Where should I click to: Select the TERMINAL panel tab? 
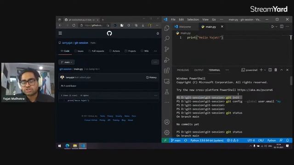pyautogui.click(x=214, y=70)
